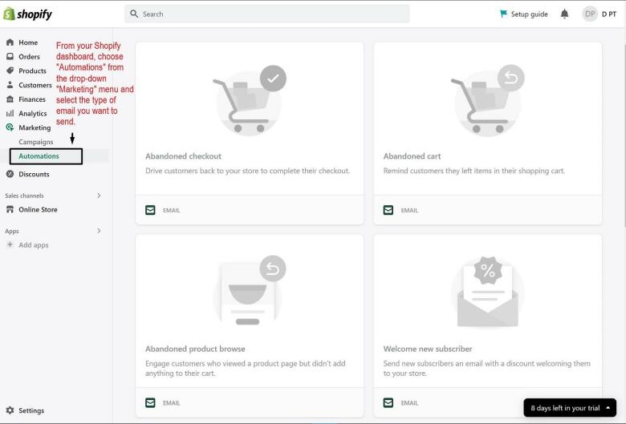Open Online Store sales channel

tap(38, 209)
